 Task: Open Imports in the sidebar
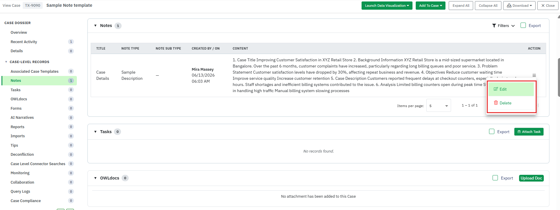pos(18,136)
